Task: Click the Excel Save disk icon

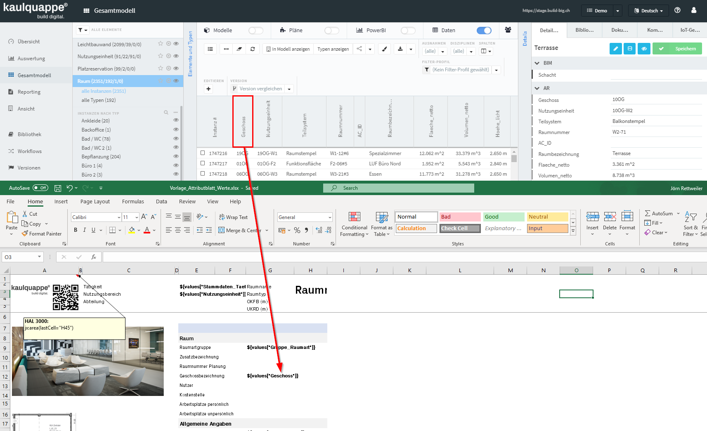Action: (x=58, y=188)
